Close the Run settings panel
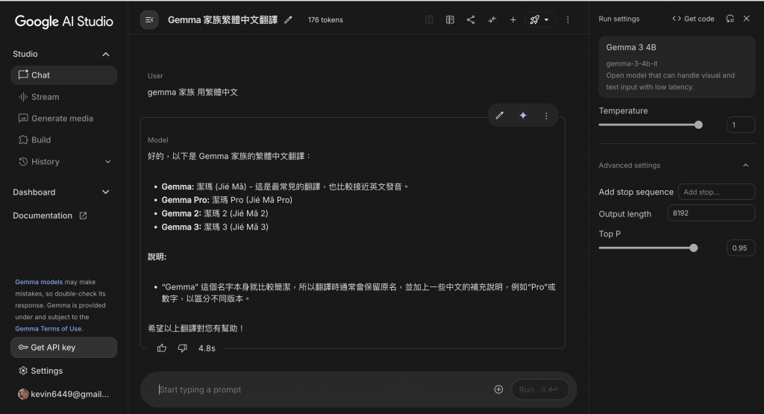This screenshot has width=764, height=414. (x=746, y=19)
